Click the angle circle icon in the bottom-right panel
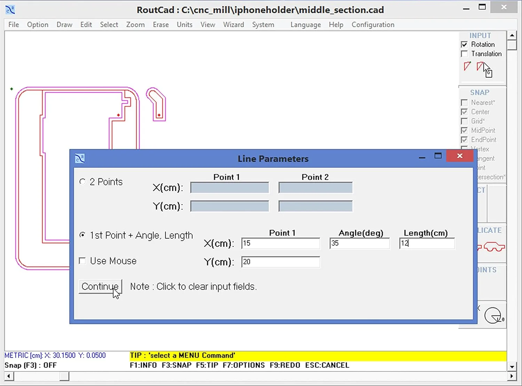Viewport: 522px width, 386px height. pos(494,314)
